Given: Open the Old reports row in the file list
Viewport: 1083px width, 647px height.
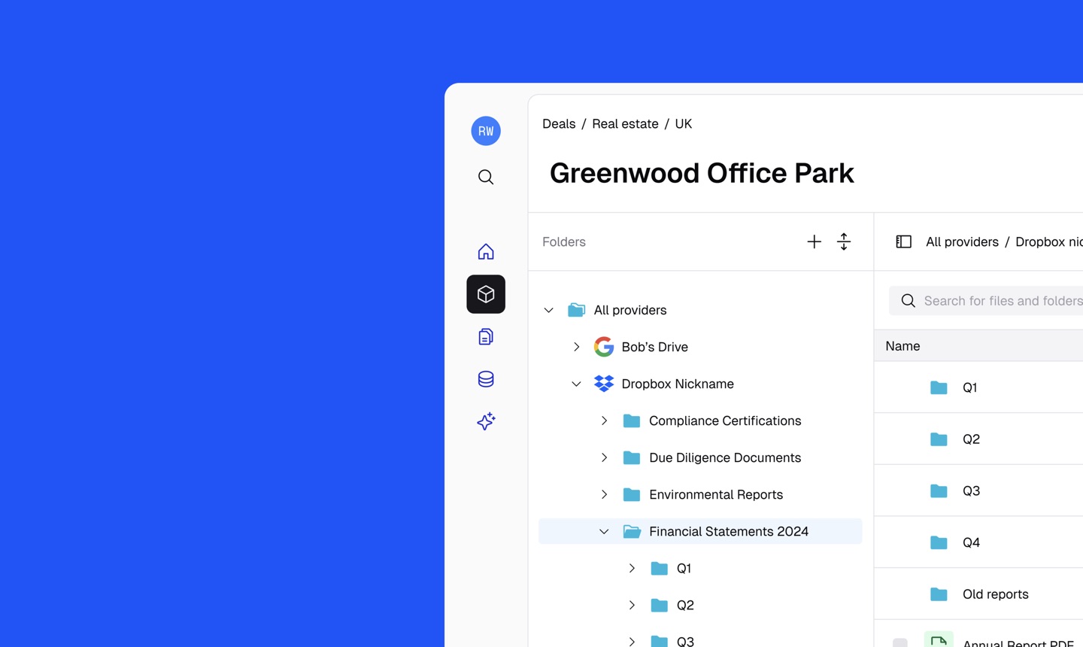Looking at the screenshot, I should coord(978,594).
